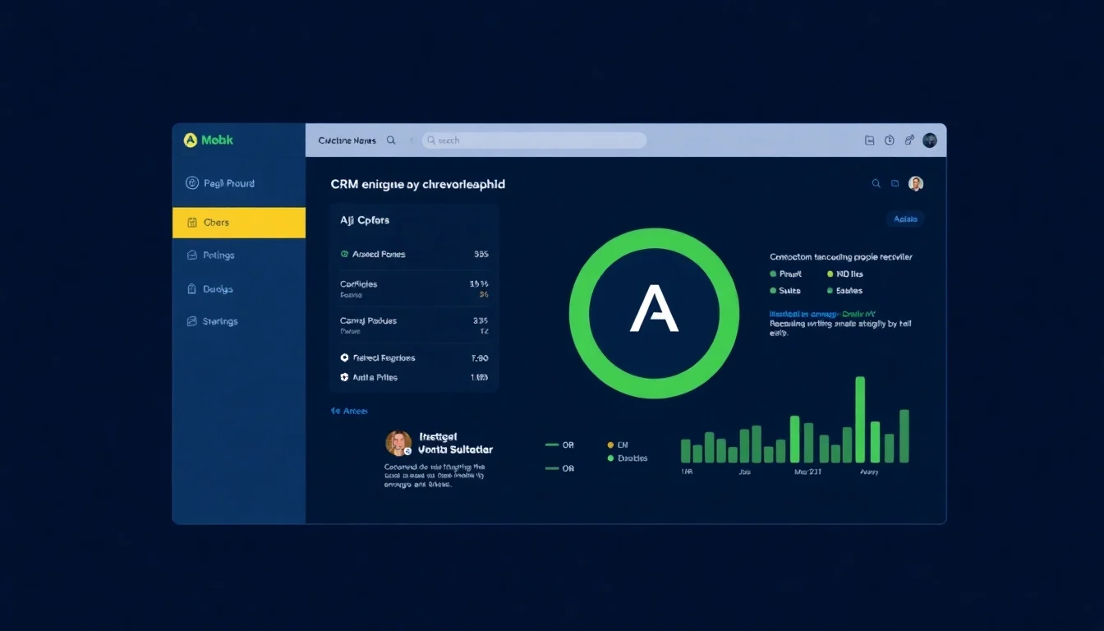Click the gear icon beside Fisfecl Fagrioes
1104x631 pixels.
click(344, 358)
